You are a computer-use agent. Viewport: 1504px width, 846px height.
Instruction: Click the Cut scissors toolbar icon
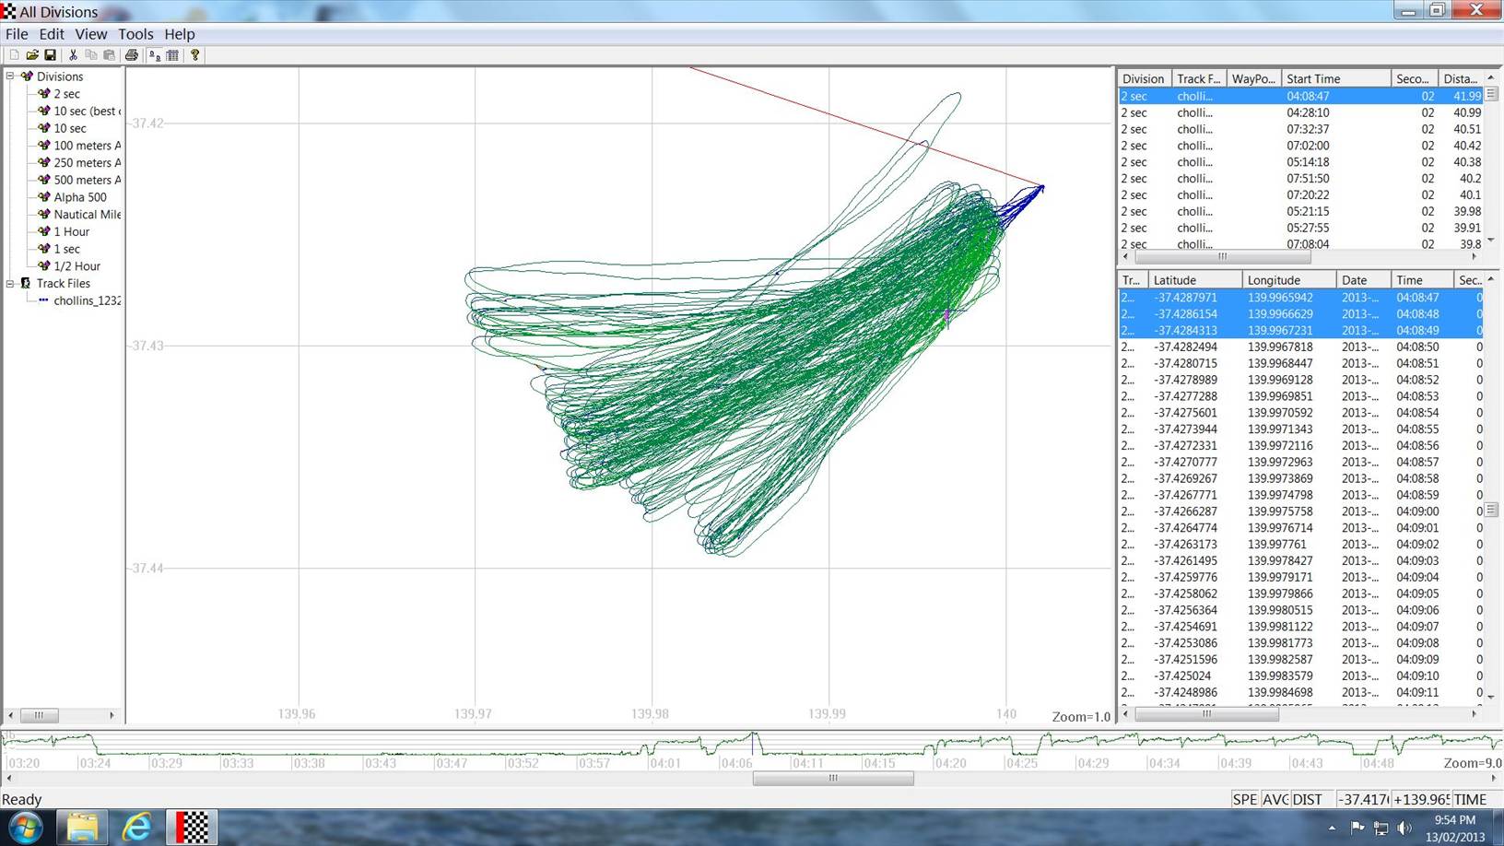73,55
